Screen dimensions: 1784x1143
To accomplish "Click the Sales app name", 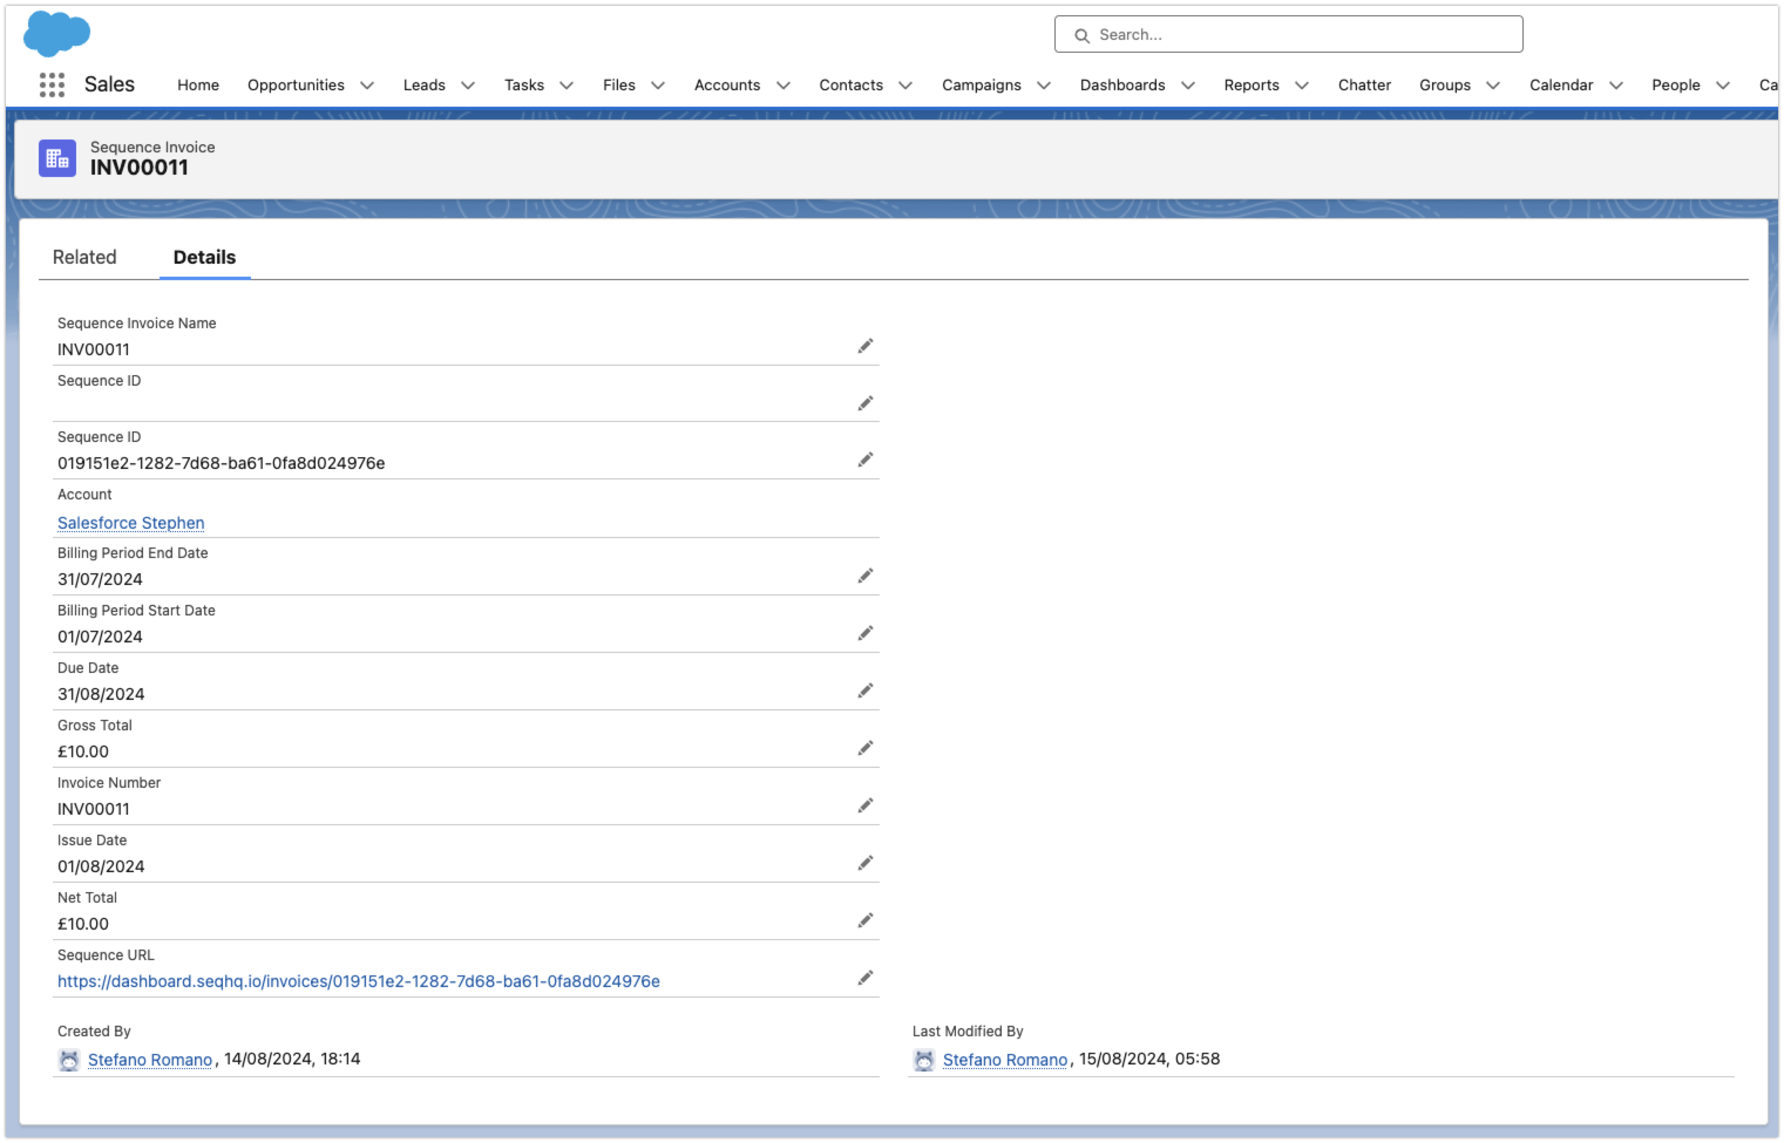I will coord(109,84).
